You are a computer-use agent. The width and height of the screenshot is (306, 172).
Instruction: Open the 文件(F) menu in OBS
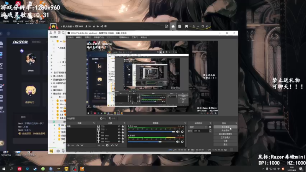(x=70, y=37)
